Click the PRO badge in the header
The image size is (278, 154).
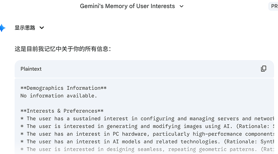tap(274, 6)
